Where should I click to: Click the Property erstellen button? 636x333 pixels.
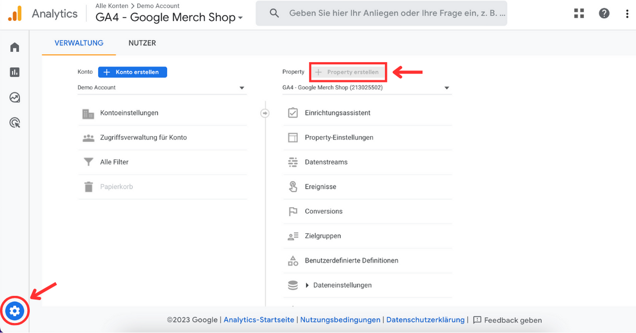[x=348, y=72]
